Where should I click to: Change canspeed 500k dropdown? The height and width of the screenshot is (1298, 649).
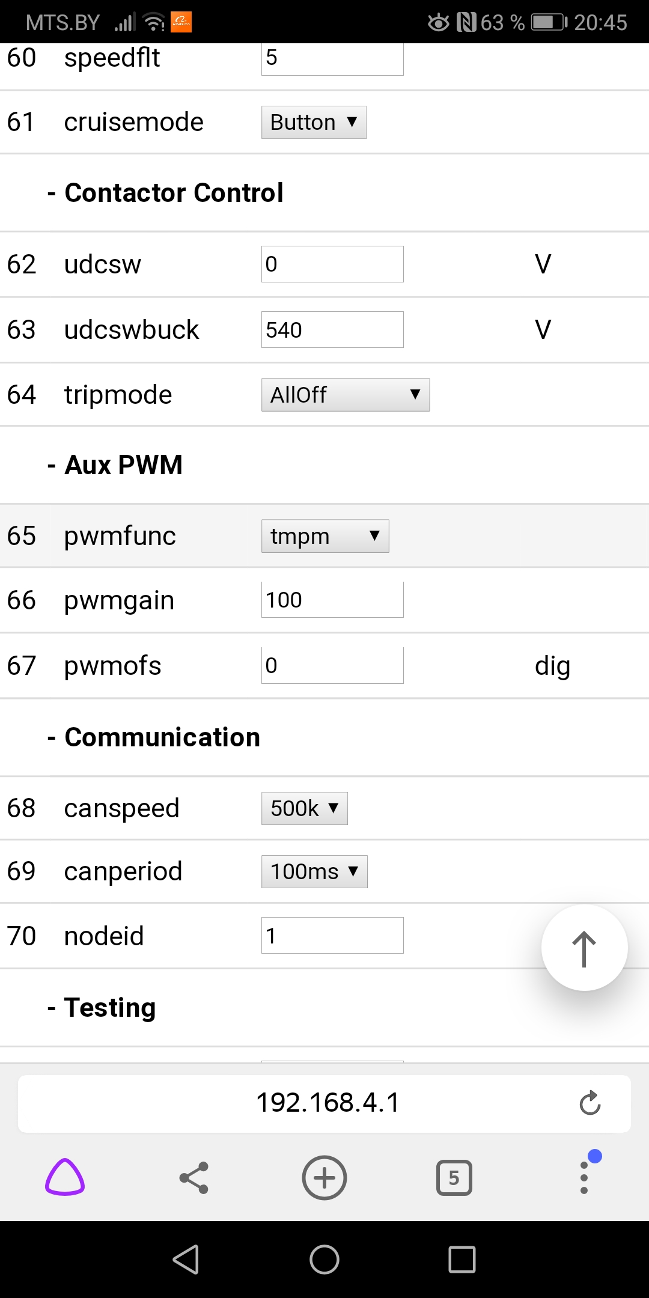pos(305,808)
